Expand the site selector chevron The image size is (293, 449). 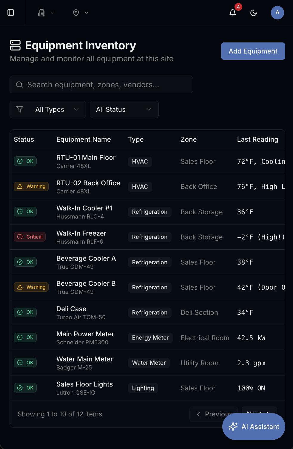[x=53, y=13]
